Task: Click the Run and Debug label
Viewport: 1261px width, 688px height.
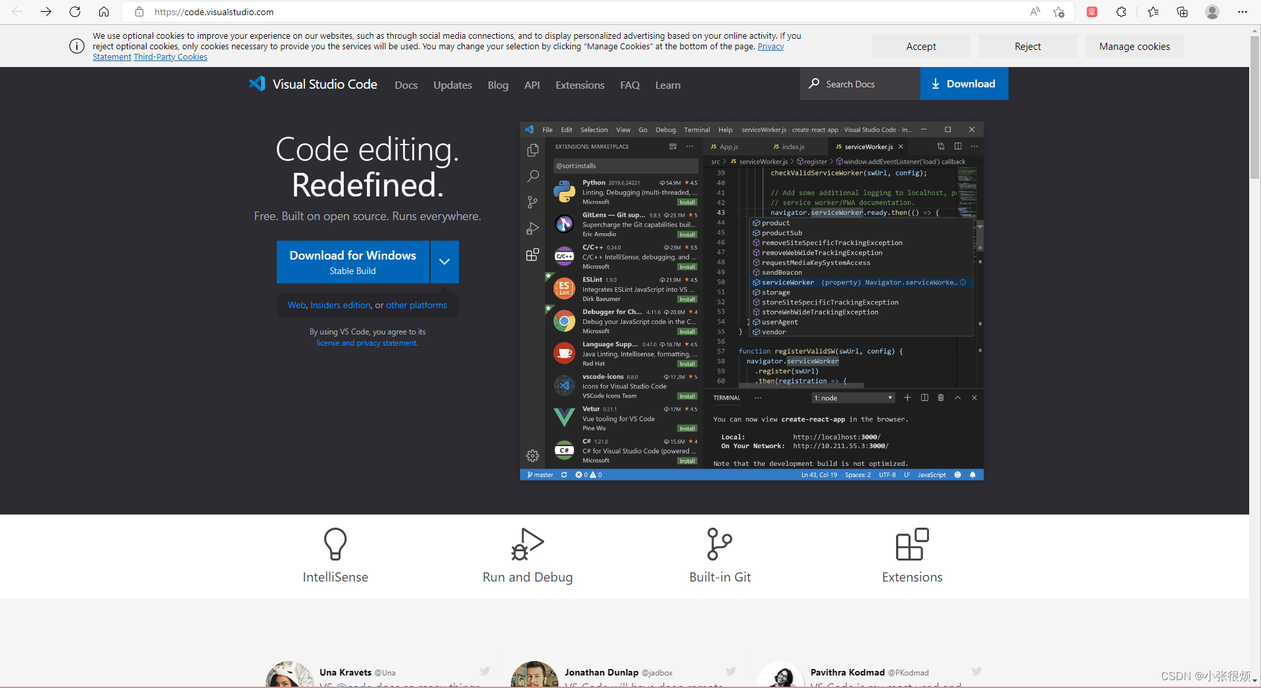Action: pos(527,577)
